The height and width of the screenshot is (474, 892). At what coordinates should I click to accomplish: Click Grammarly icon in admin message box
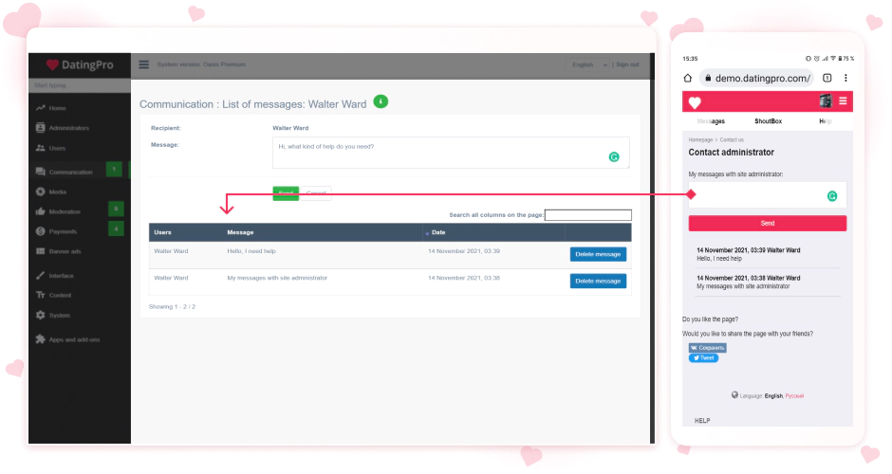[614, 156]
